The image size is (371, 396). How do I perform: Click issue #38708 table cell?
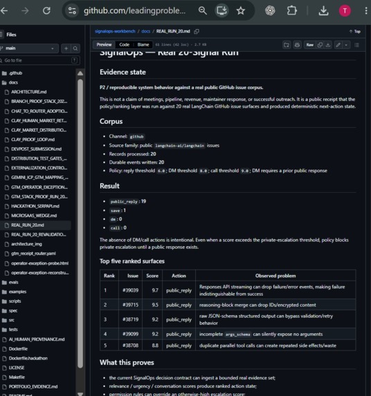click(x=131, y=346)
